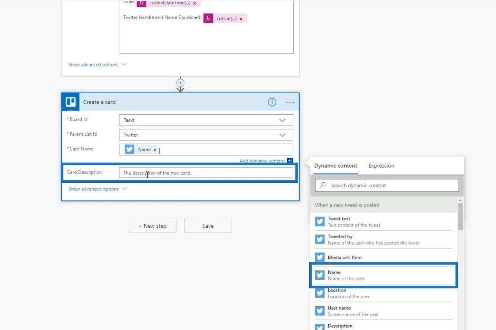This screenshot has height=330, width=496.
Task: Click the fx icon beside formatDateTime
Action: pyautogui.click(x=141, y=3)
